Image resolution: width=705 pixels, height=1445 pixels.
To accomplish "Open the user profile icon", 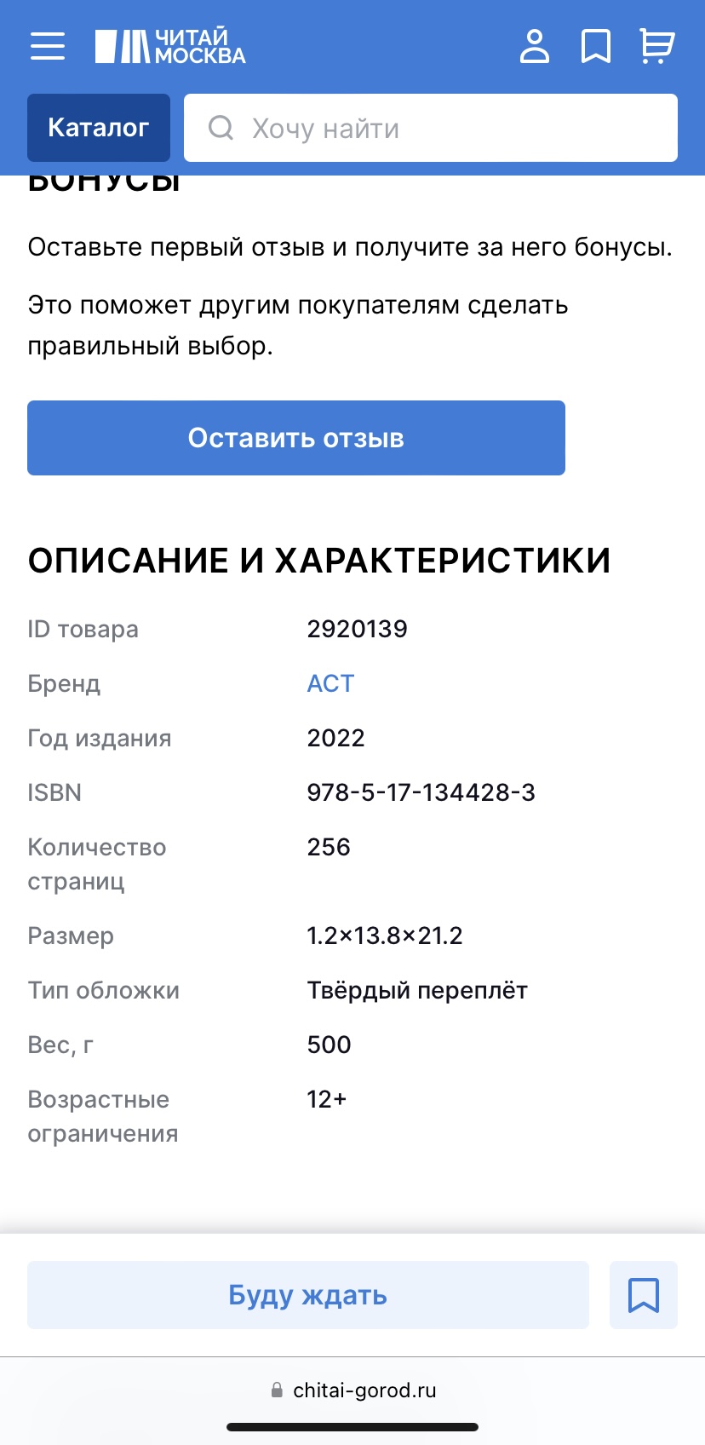I will pyautogui.click(x=535, y=46).
